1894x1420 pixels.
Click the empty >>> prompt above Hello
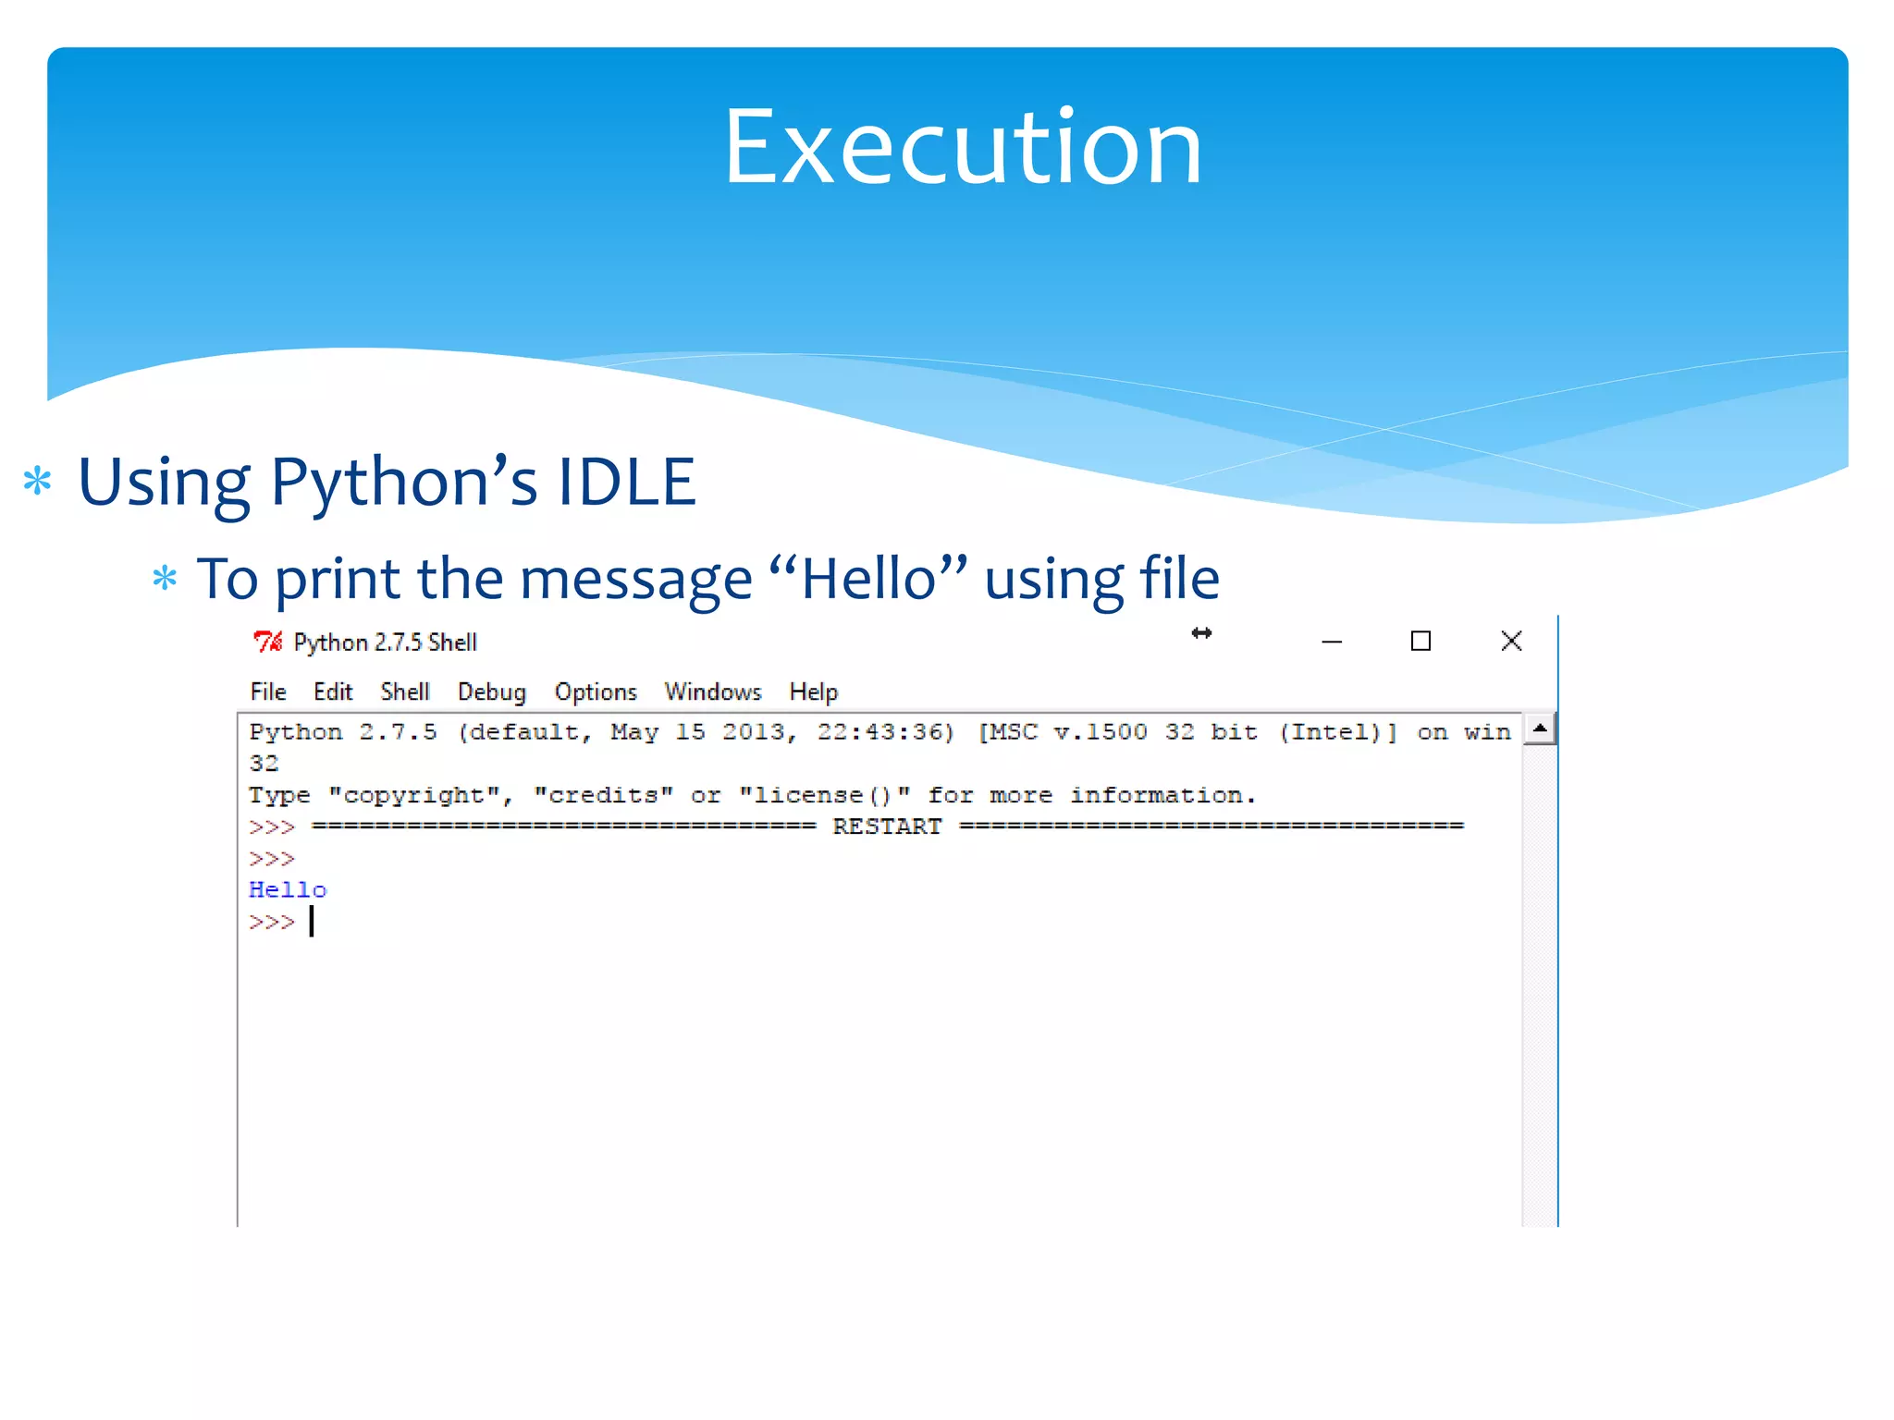(272, 859)
